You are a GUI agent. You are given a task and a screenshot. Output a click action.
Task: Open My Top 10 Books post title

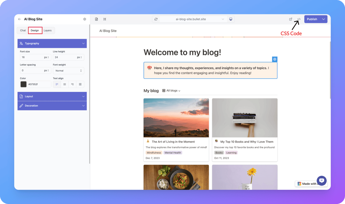[x=247, y=142]
